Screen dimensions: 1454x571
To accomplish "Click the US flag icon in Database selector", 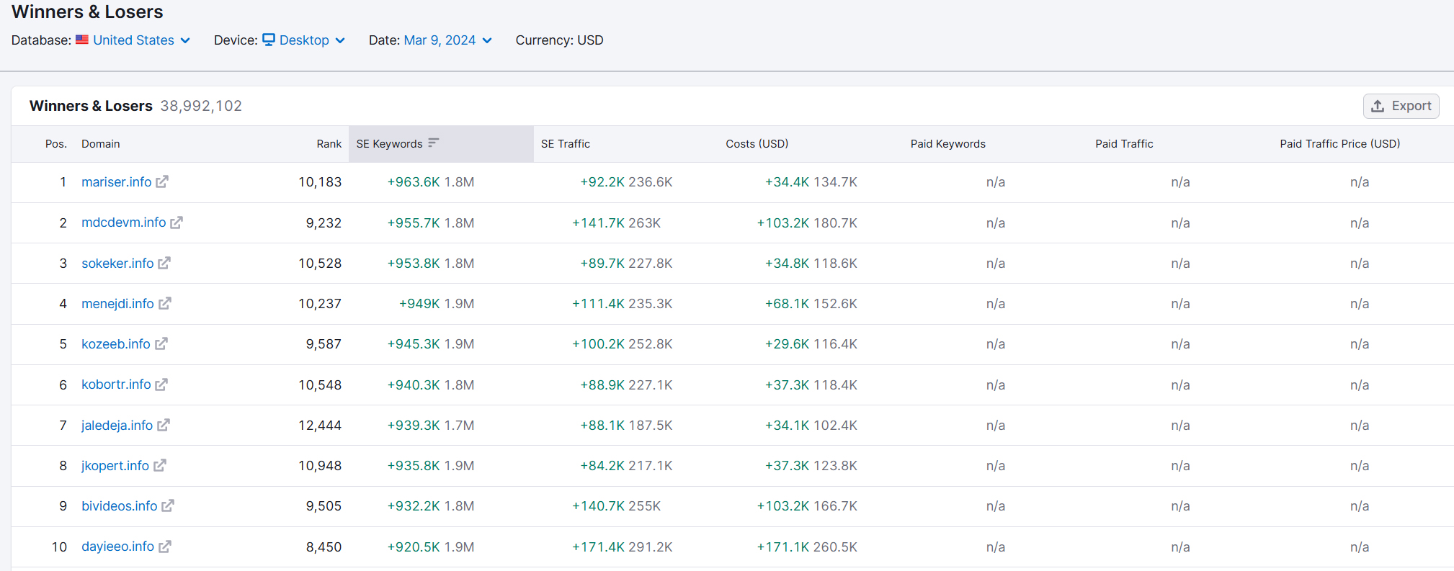I will coord(82,40).
